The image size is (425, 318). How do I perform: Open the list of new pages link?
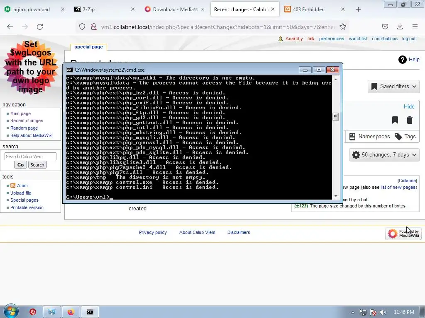tap(398, 187)
